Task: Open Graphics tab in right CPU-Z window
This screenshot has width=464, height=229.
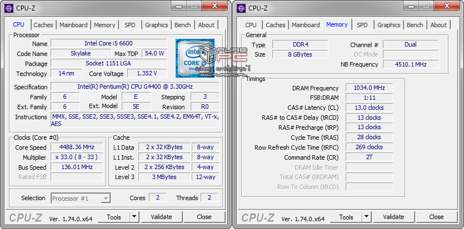Action: (x=389, y=25)
